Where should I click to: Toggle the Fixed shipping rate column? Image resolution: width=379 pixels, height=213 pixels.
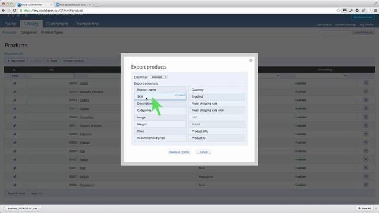coord(217,104)
